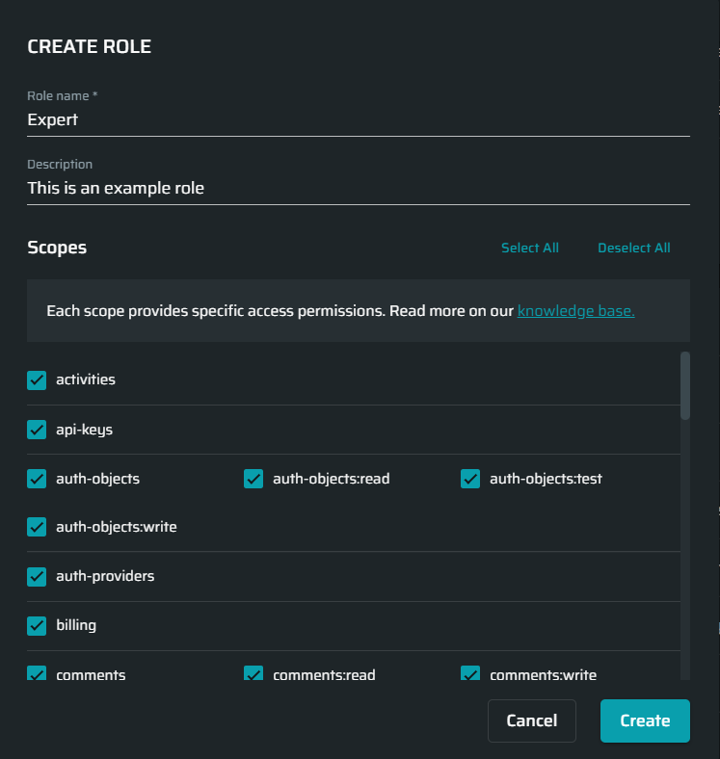Disable the auth-objects:test scope
Image resolution: width=720 pixels, height=759 pixels.
[470, 479]
